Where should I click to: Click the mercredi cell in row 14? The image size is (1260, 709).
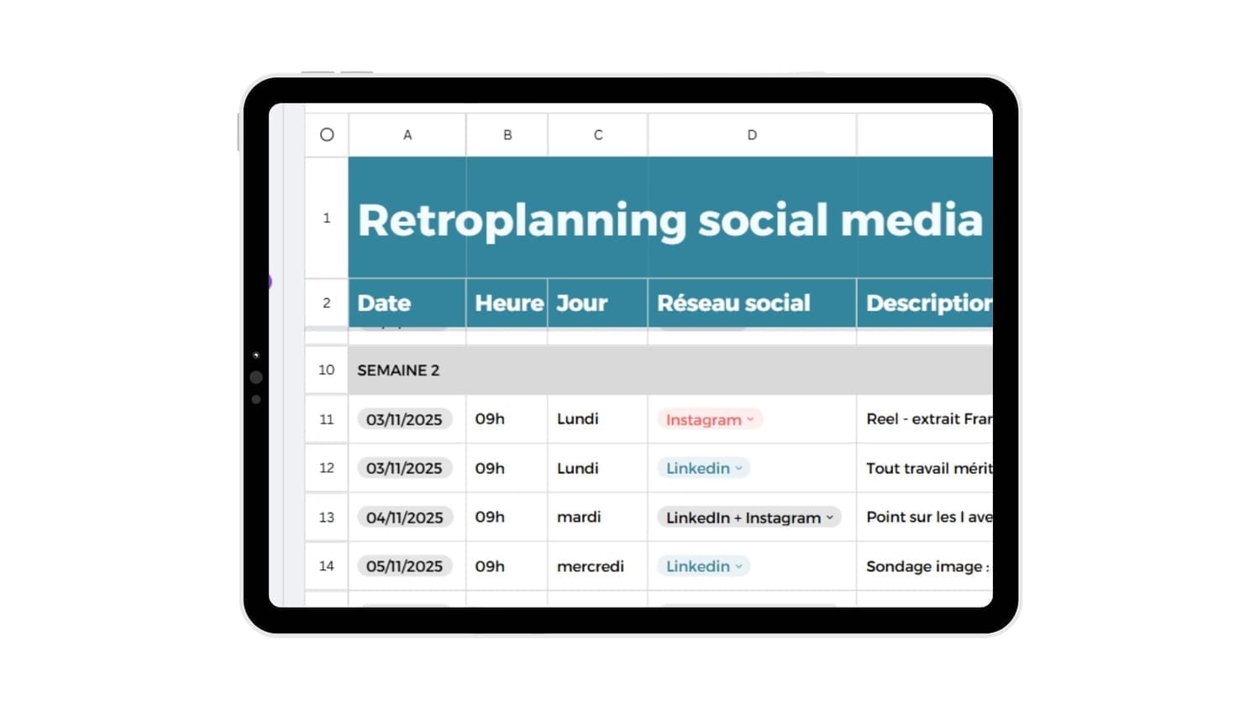pyautogui.click(x=591, y=566)
